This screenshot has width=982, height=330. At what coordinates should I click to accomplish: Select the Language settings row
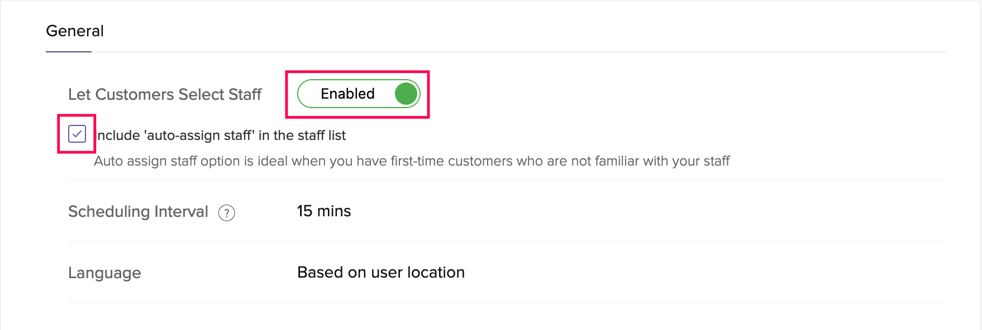(507, 272)
